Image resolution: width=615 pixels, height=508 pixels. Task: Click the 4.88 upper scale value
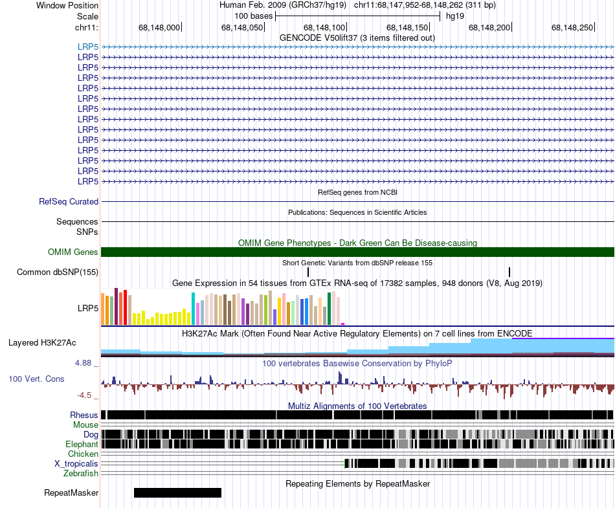tap(83, 363)
